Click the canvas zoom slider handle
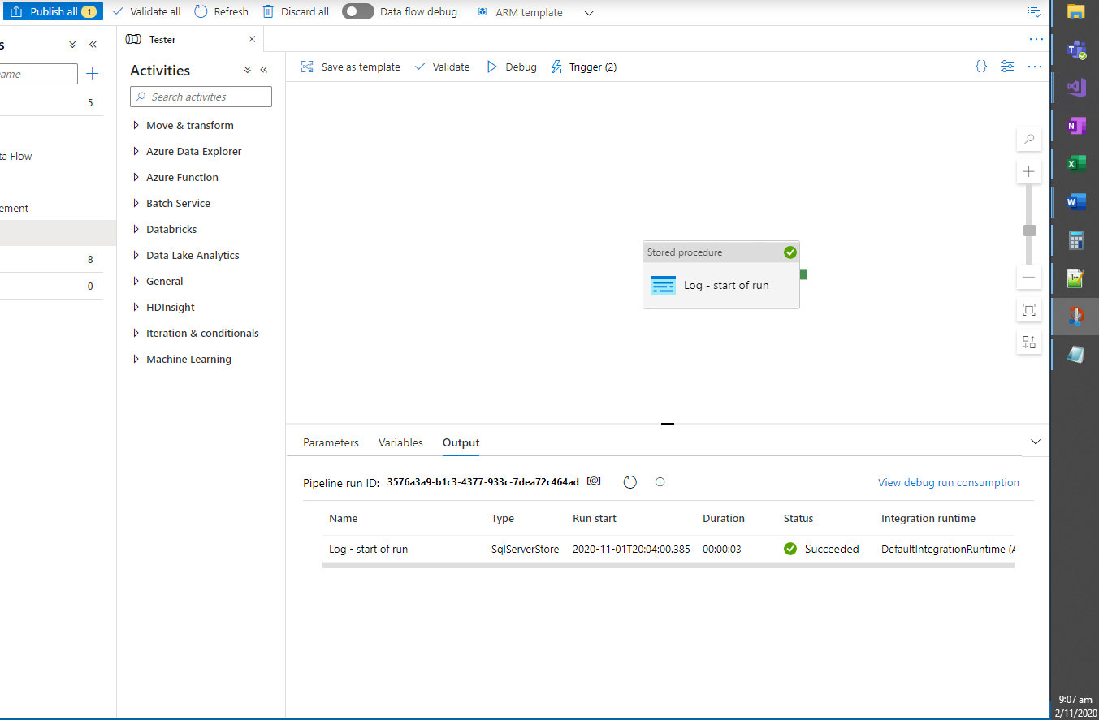The height and width of the screenshot is (720, 1099). 1029,231
